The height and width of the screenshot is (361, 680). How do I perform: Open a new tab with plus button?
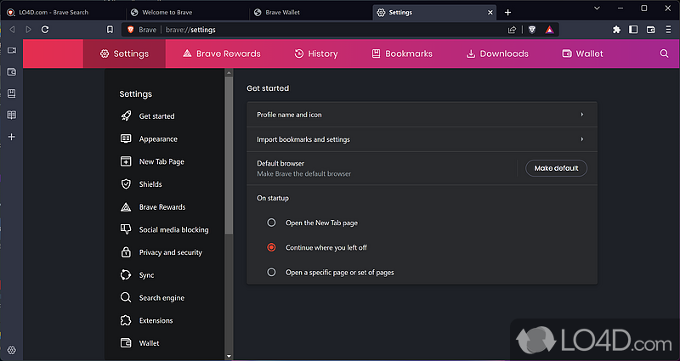pyautogui.click(x=507, y=13)
